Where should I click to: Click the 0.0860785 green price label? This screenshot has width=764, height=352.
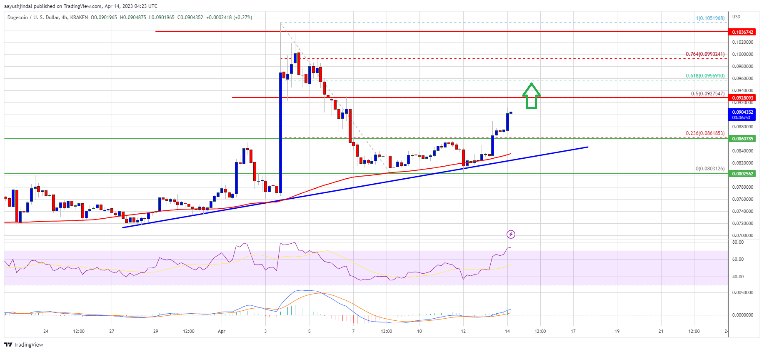[742, 139]
